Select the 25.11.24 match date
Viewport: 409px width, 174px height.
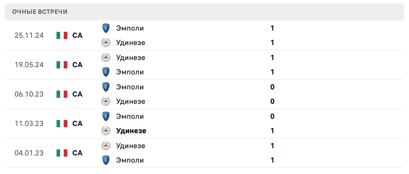29,35
